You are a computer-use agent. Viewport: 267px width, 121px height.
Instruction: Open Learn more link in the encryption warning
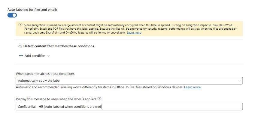[134, 33]
